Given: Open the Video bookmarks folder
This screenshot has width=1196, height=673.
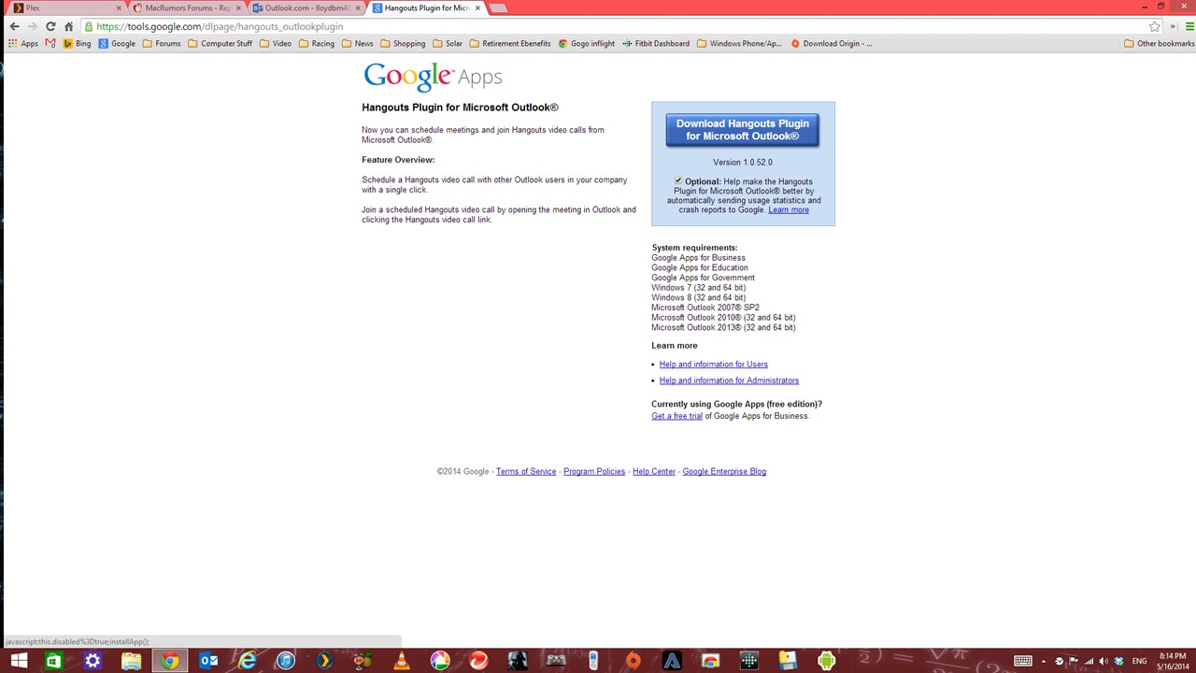Looking at the screenshot, I should (x=276, y=43).
